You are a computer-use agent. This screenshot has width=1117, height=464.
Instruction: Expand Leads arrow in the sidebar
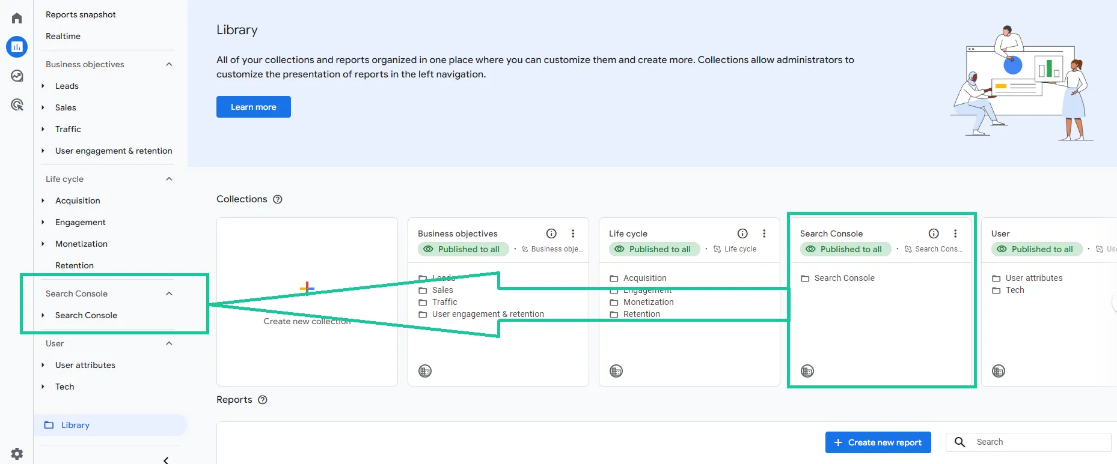point(43,86)
